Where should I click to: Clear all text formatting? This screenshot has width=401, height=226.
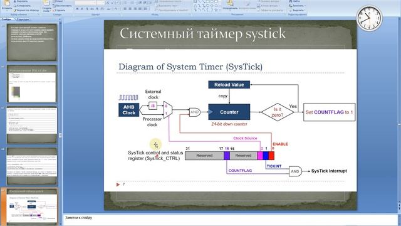coord(118,3)
